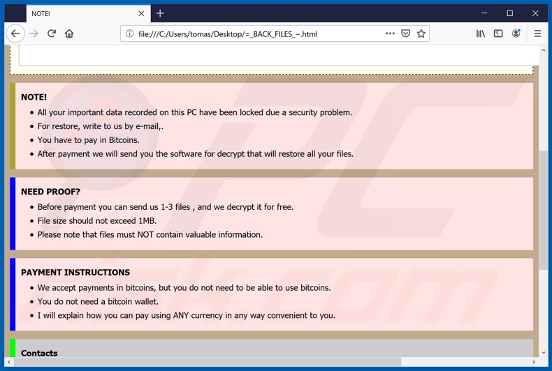Click 'You have to pay in Bitcoins.'
The height and width of the screenshot is (371, 552).
pyautogui.click(x=88, y=140)
